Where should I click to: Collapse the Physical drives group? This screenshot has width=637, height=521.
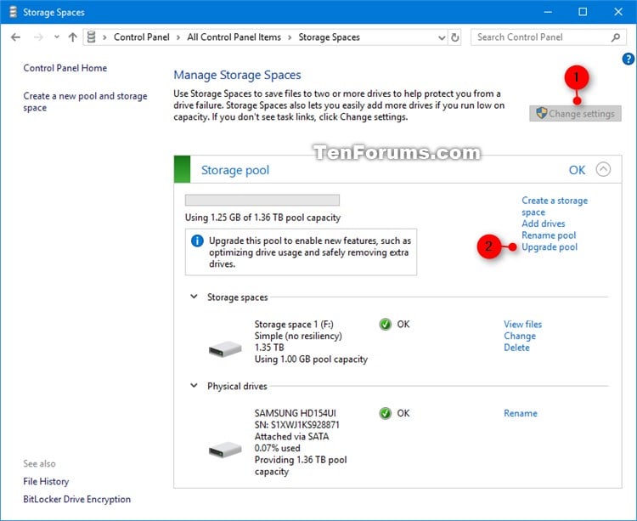(x=194, y=385)
